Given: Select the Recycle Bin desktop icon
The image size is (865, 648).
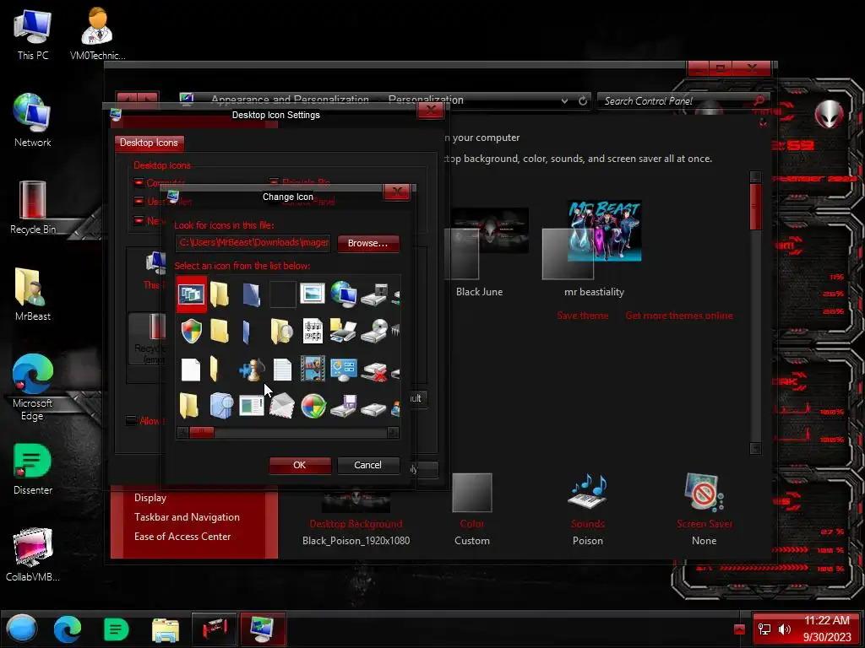Looking at the screenshot, I should [x=33, y=208].
